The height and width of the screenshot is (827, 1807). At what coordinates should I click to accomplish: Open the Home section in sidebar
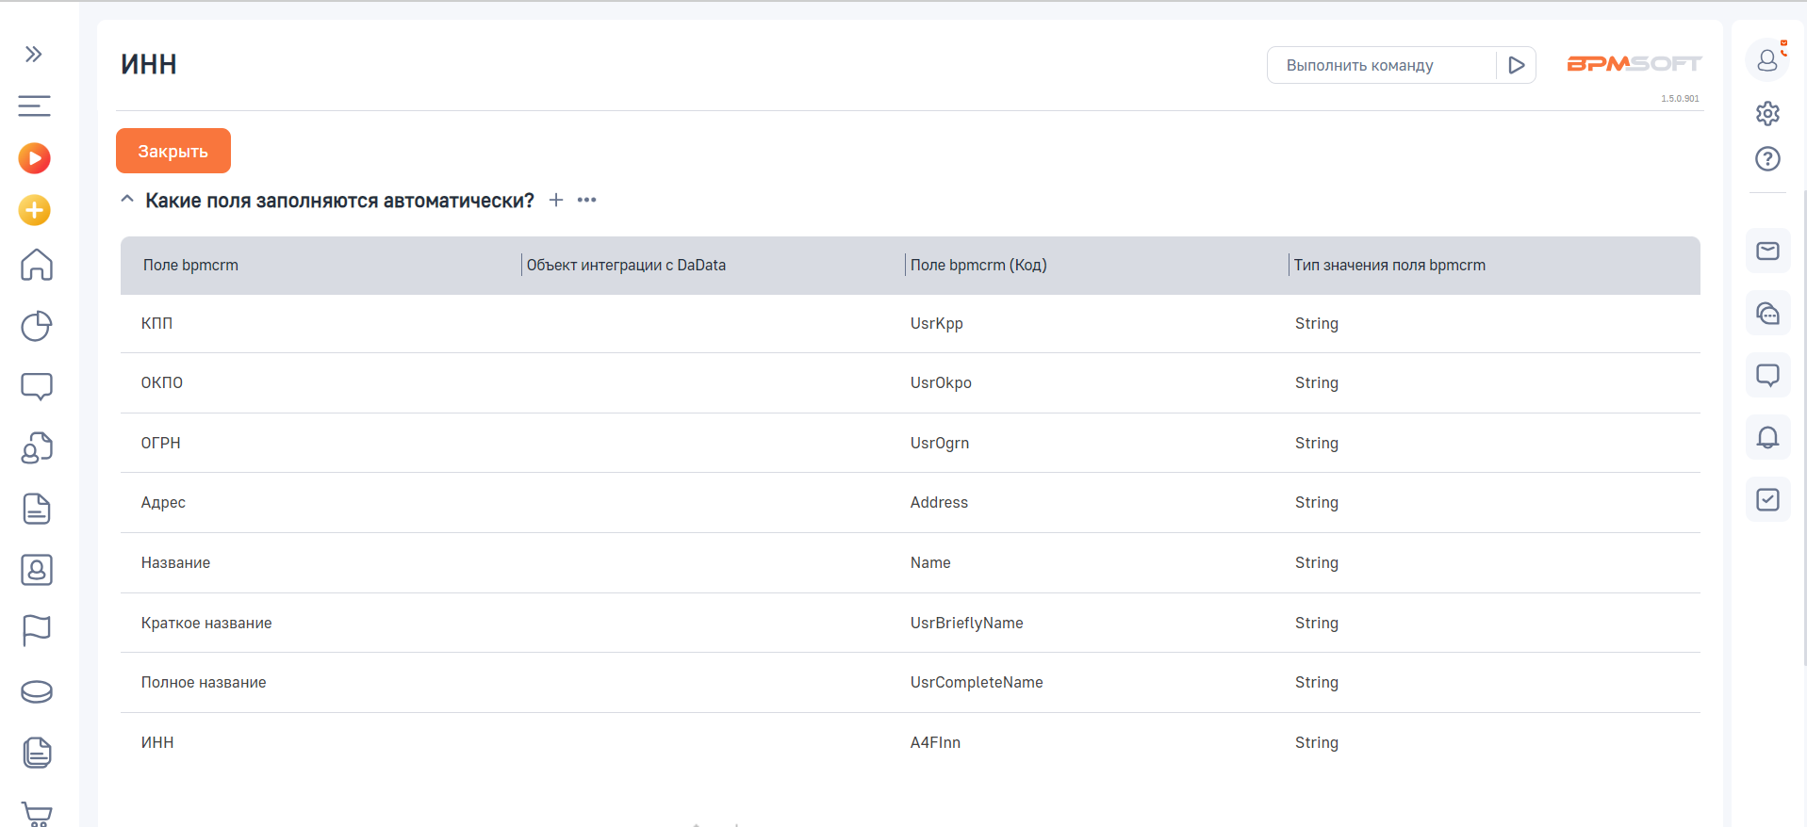[x=37, y=265]
